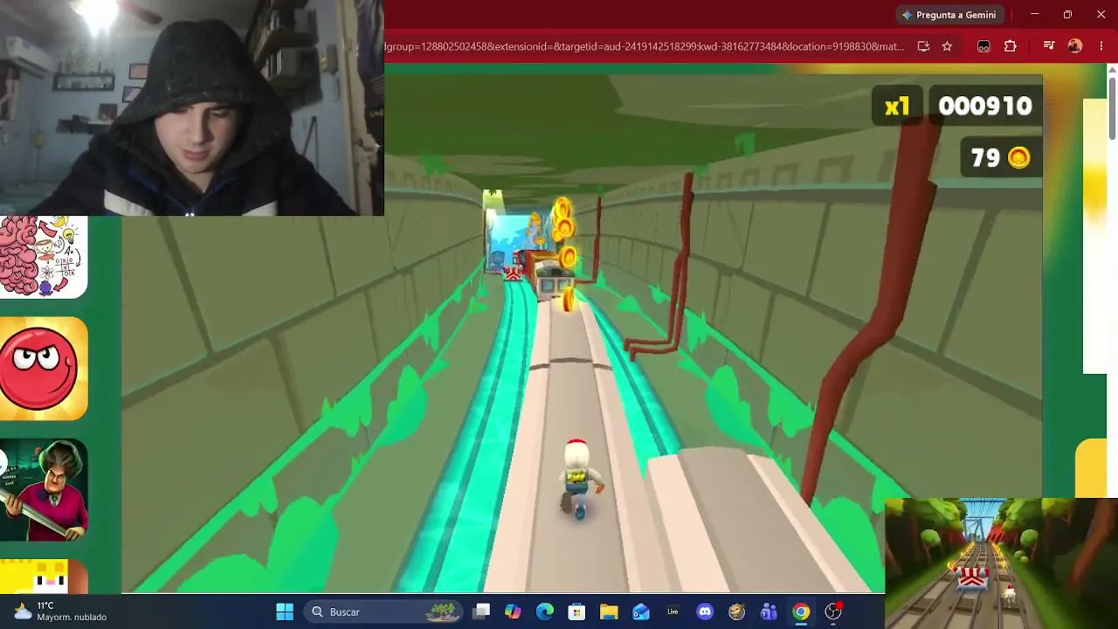Screen dimensions: 1118x629
Task: Open the Chrome extensions puzzle icon
Action: click(1011, 46)
